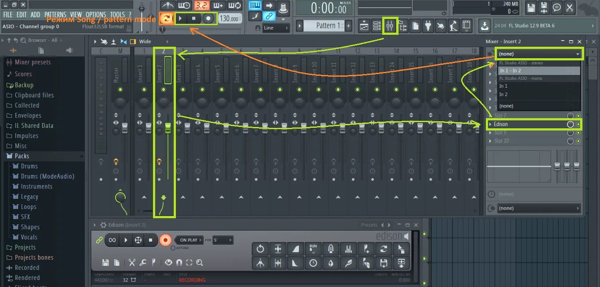Click Edison's scrub tool button
600x287 pixels.
click(x=138, y=240)
